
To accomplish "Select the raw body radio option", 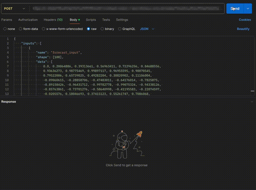I will coord(88,29).
